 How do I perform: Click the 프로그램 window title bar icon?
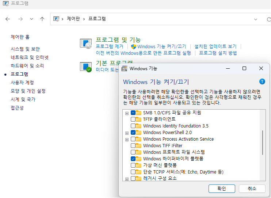pyautogui.click(x=6, y=3)
